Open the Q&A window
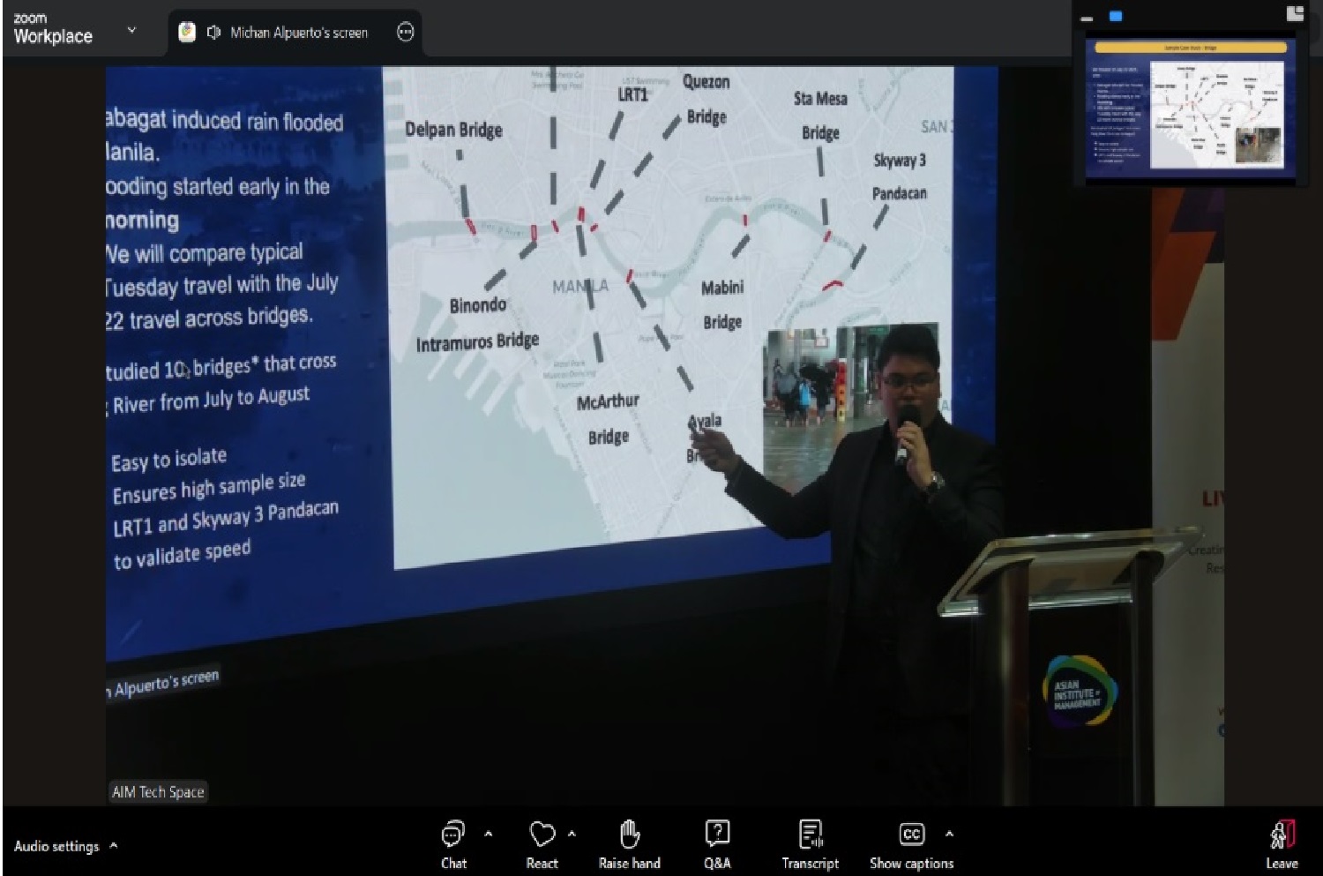1323x876 pixels. (x=717, y=835)
